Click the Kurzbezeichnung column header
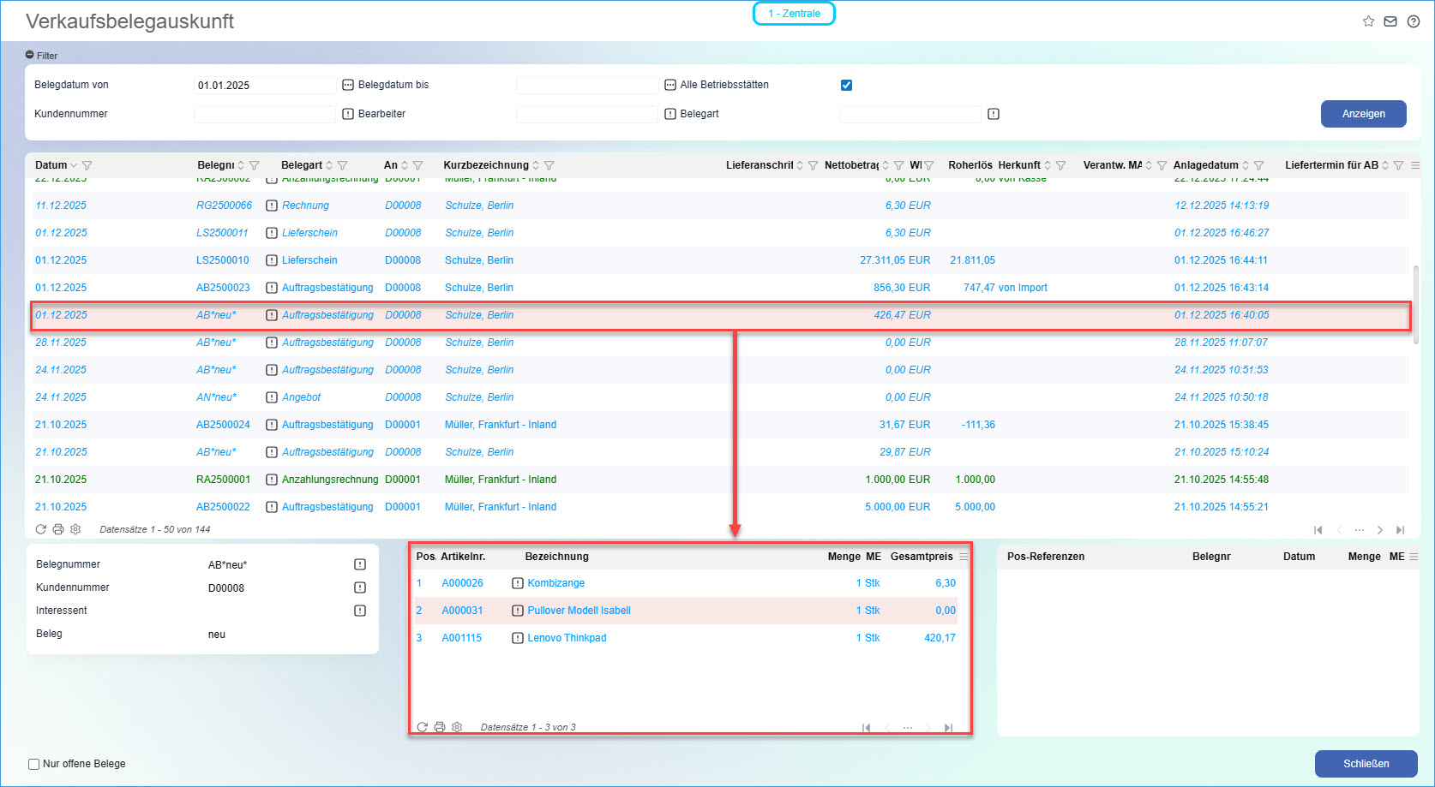The height and width of the screenshot is (787, 1435). (485, 165)
